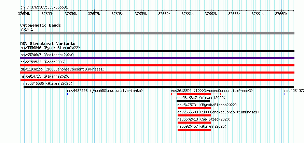
Task: Open the nsv6602413 Sedlazeck2020 red bar
Action: pos(194,123)
